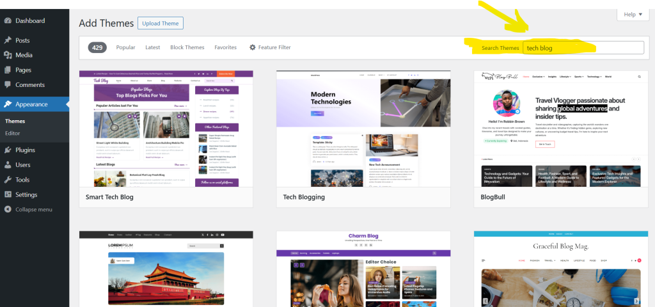Image resolution: width=655 pixels, height=307 pixels.
Task: Click the Pages icon in sidebar
Action: click(8, 70)
